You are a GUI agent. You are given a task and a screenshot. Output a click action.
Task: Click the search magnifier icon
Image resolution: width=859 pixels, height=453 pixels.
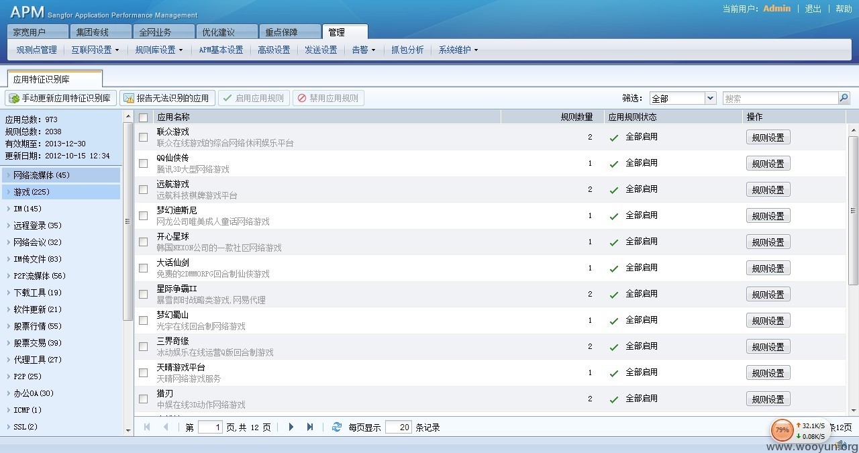coord(844,98)
